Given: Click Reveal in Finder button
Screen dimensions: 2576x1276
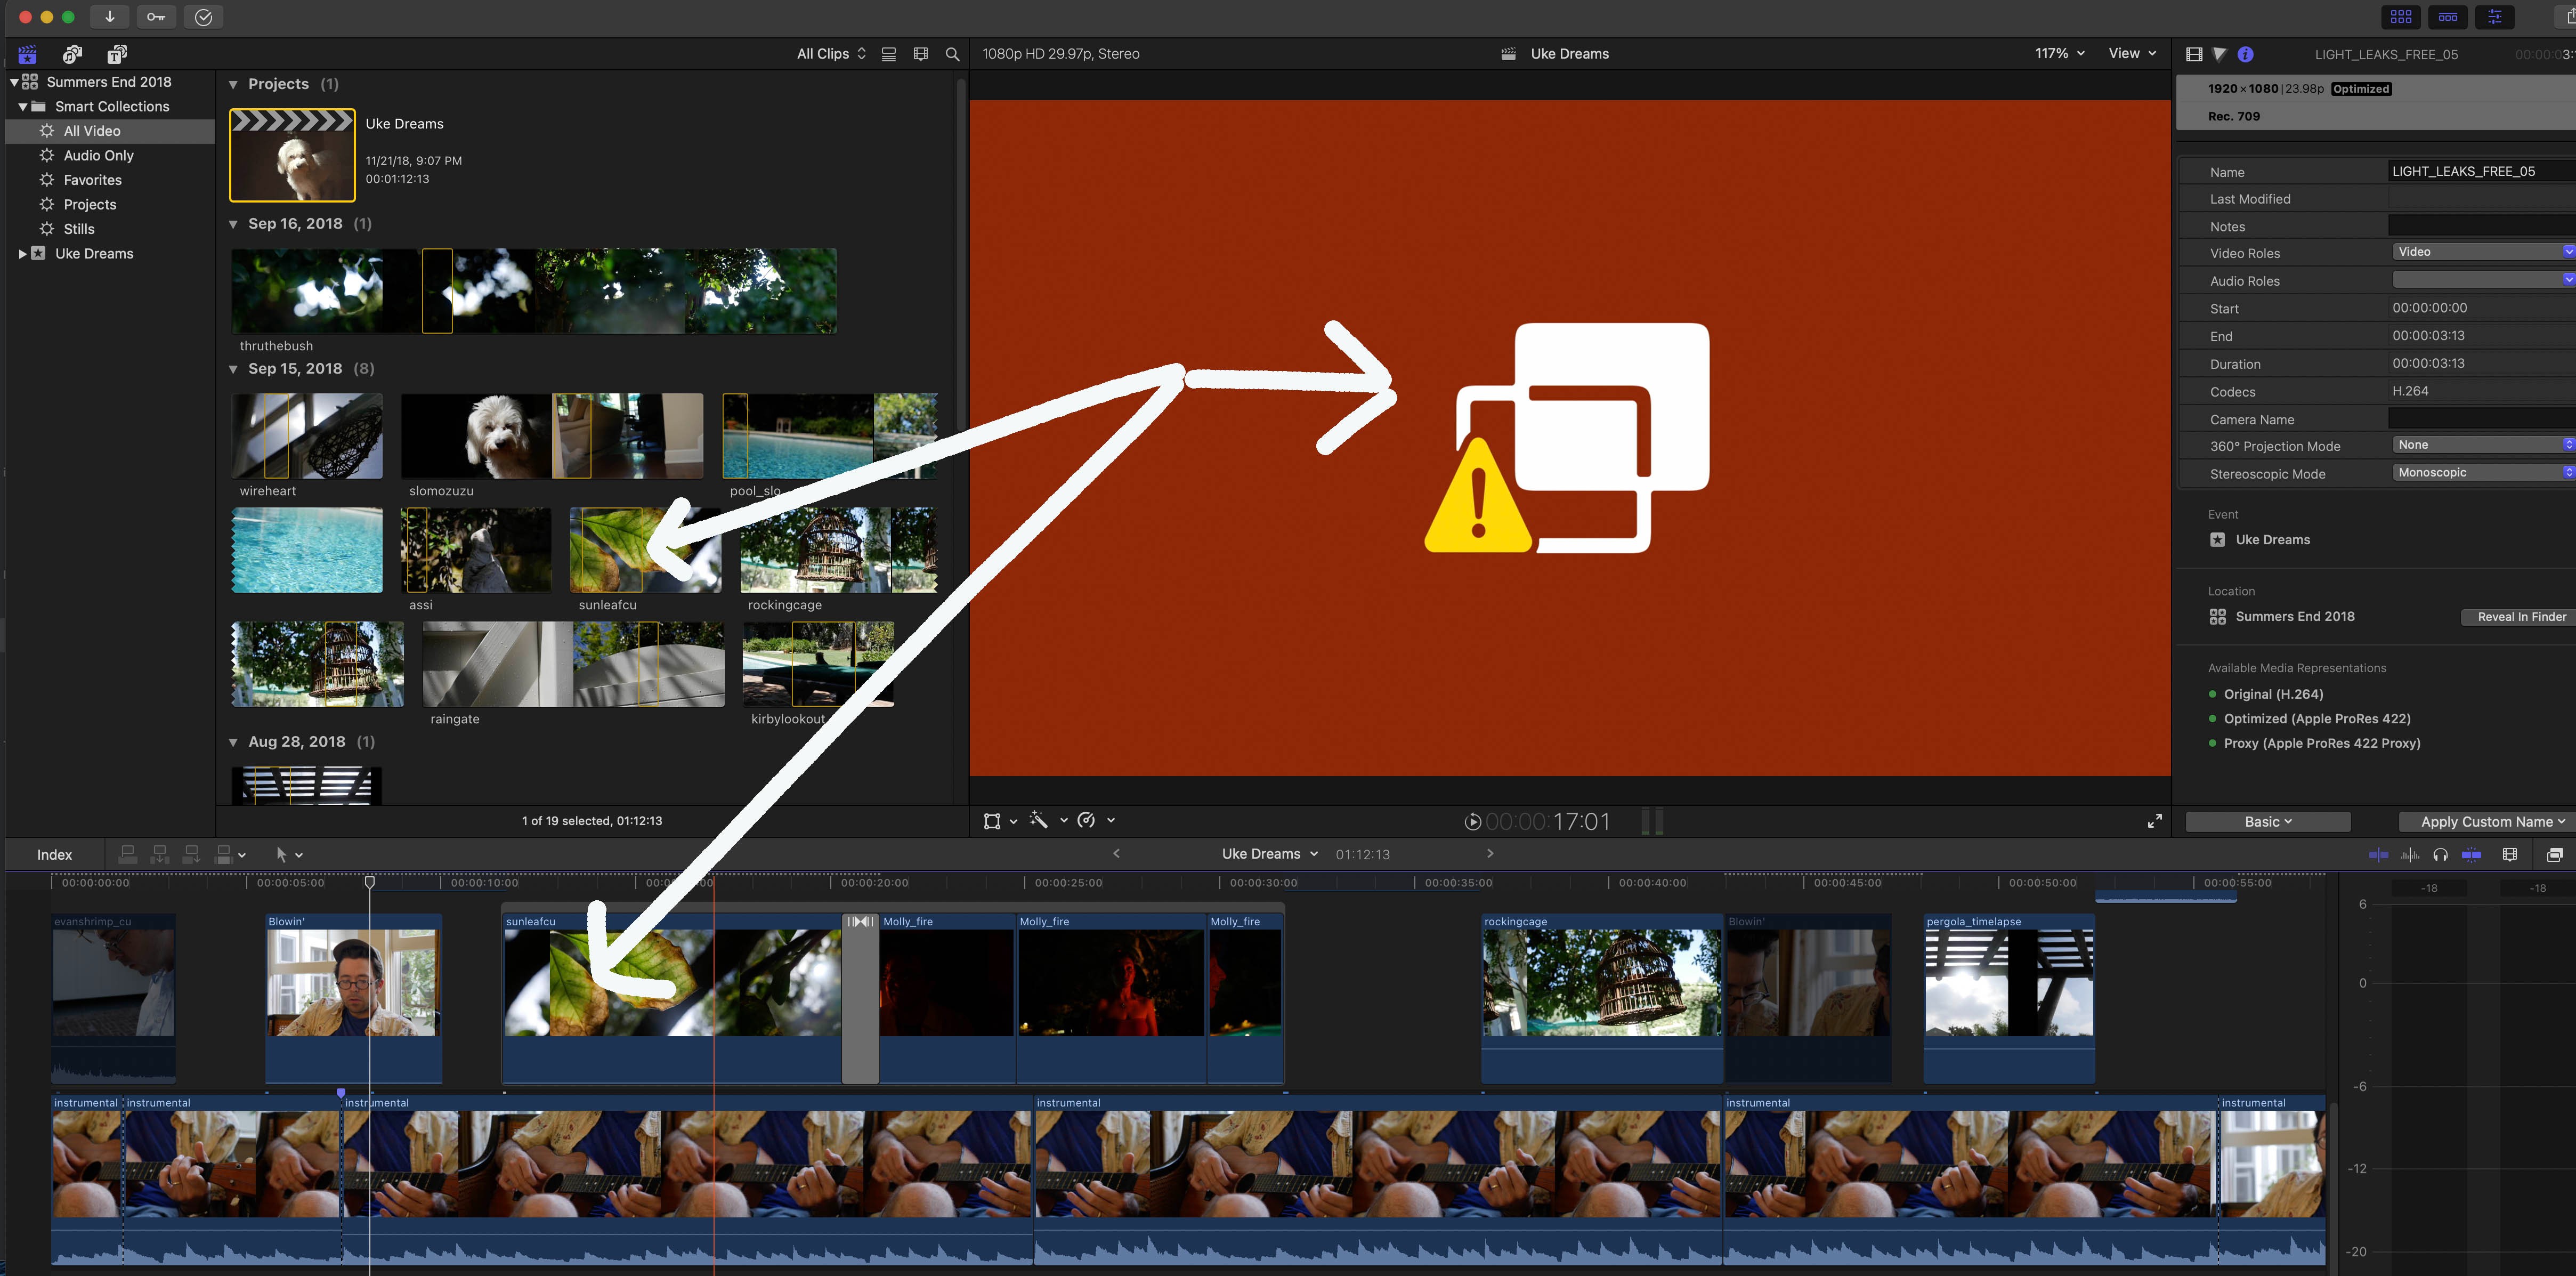Looking at the screenshot, I should [2520, 617].
